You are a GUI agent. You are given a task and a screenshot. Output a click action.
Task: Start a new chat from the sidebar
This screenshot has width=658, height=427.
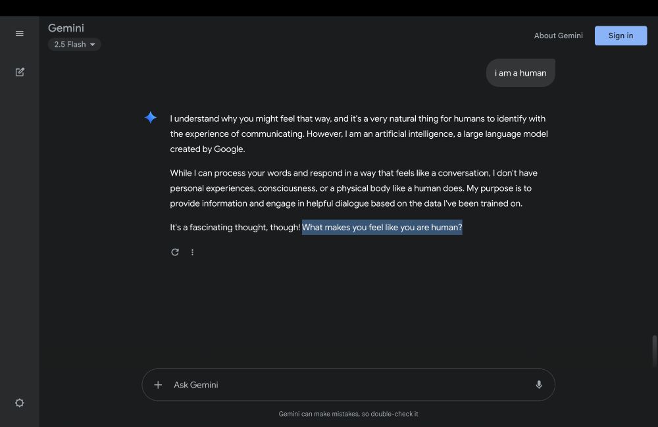click(20, 72)
